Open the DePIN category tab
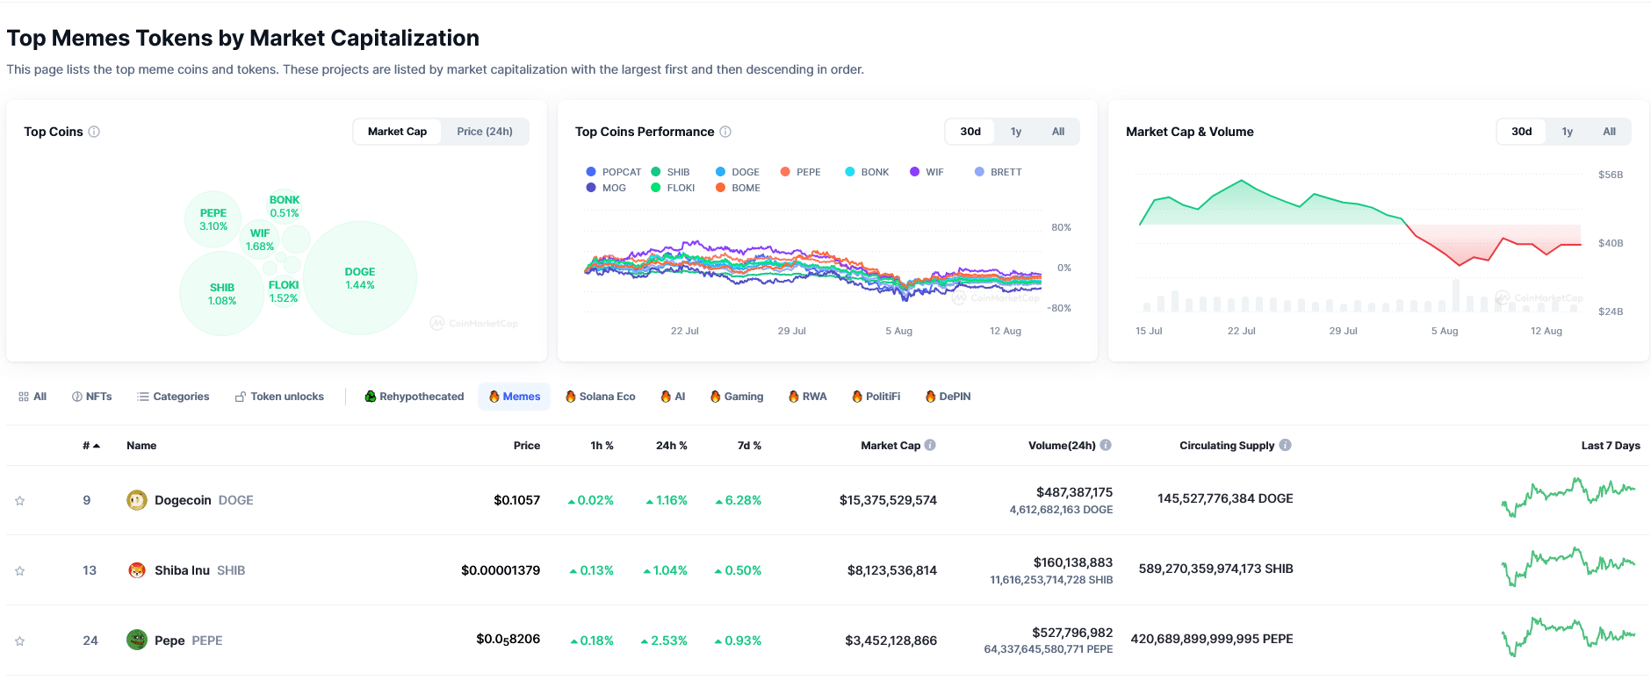Screen dimensions: 1651x680 [948, 397]
